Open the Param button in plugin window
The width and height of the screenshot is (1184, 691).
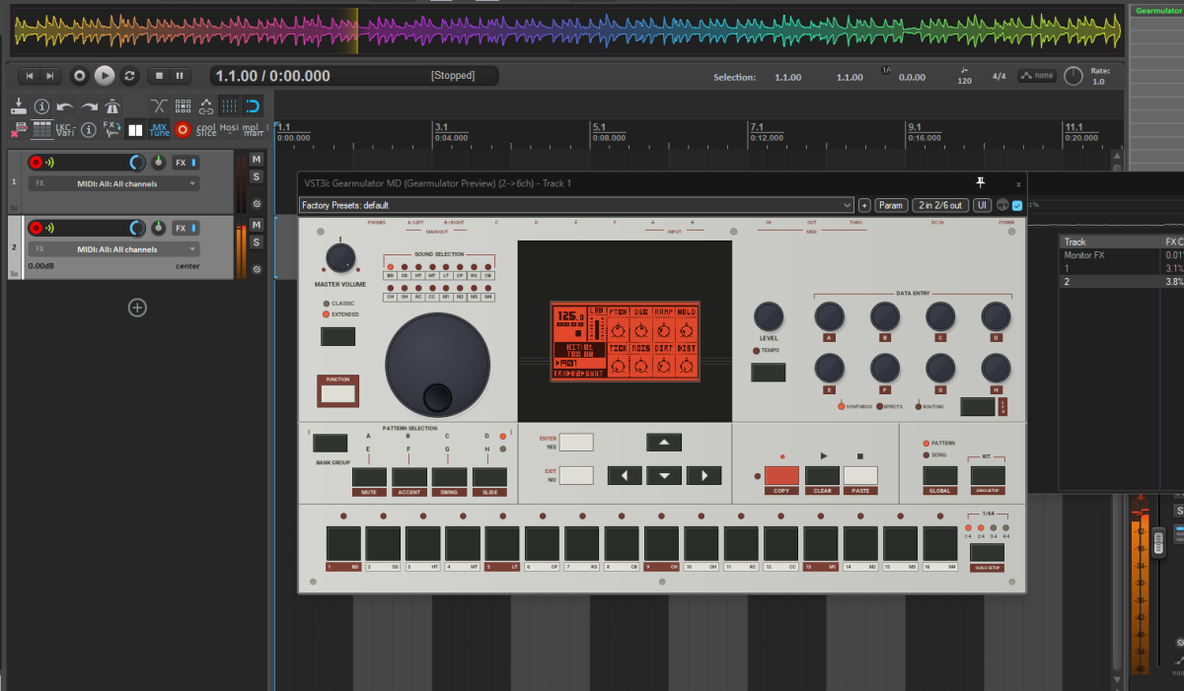891,205
